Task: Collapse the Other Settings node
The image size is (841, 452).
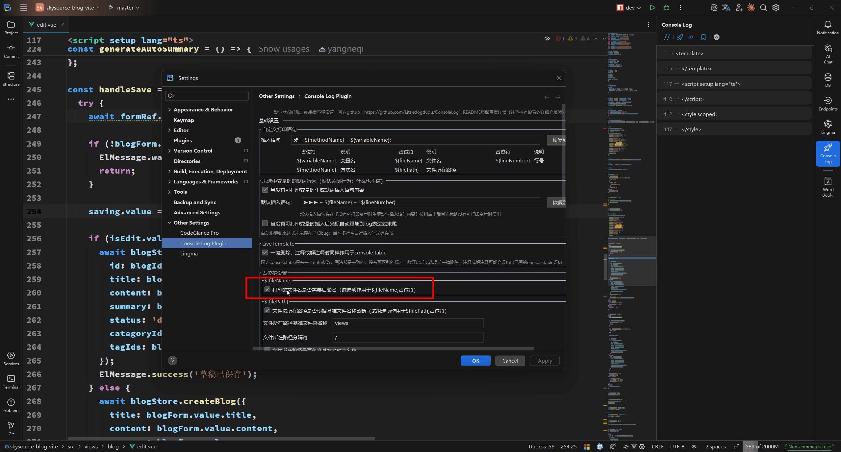Action: (169, 223)
